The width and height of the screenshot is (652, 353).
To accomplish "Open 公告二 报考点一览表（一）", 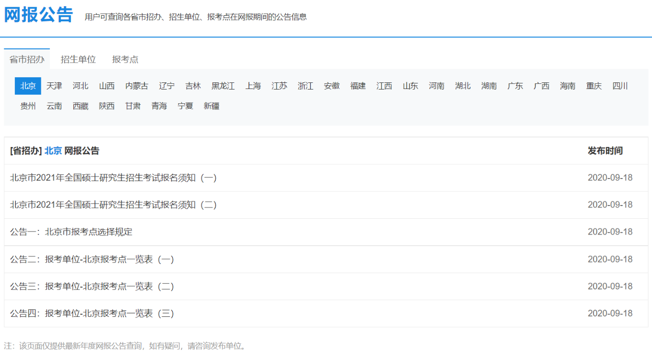I will pyautogui.click(x=92, y=259).
